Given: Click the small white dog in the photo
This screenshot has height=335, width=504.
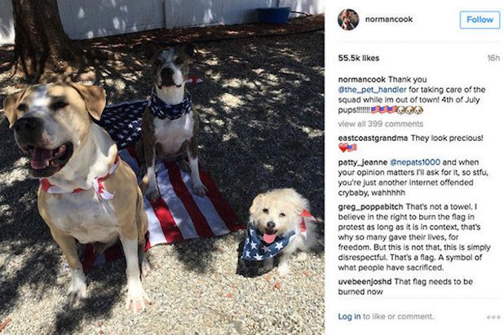Looking at the screenshot, I should 278,231.
